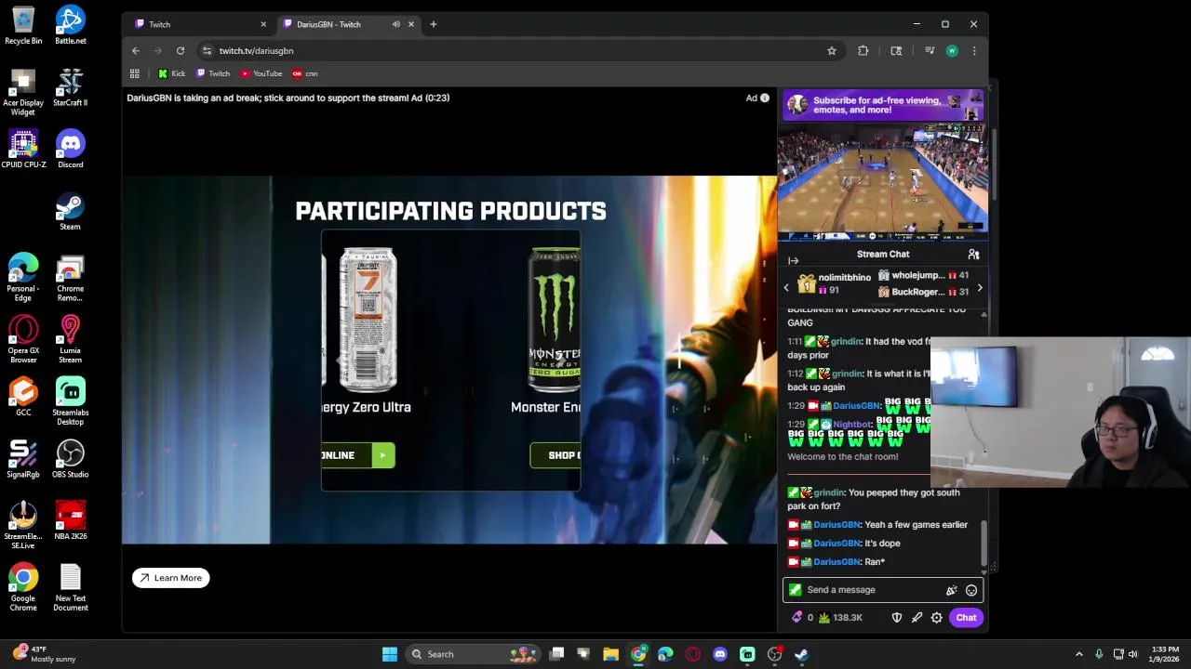Screen dimensions: 1191x669
Task: Expand hidden system tray icons
Action: tap(1079, 654)
